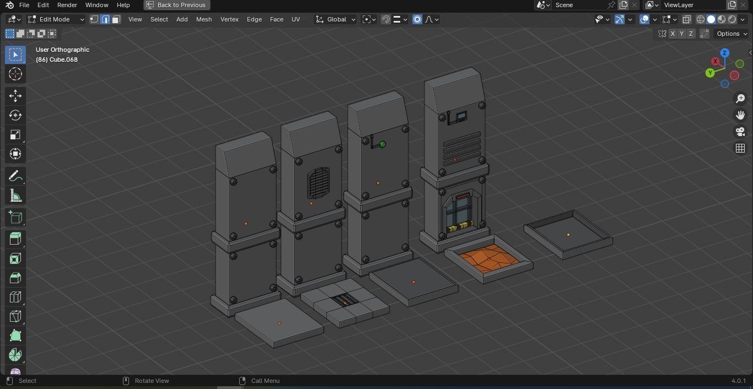Enable face select mode

coord(116,19)
